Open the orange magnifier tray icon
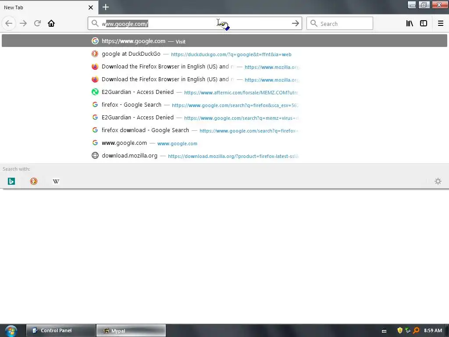The height and width of the screenshot is (337, 449). (x=416, y=330)
